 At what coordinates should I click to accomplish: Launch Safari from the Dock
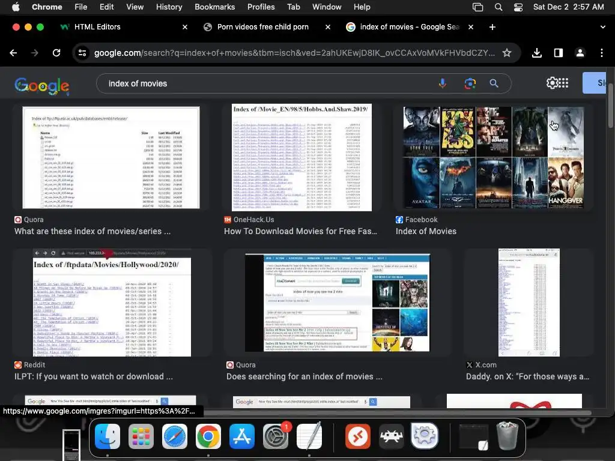tap(175, 436)
